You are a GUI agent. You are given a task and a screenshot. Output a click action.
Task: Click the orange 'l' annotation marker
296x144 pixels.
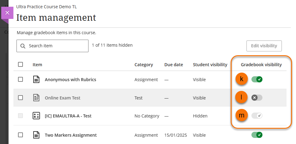[242, 98]
